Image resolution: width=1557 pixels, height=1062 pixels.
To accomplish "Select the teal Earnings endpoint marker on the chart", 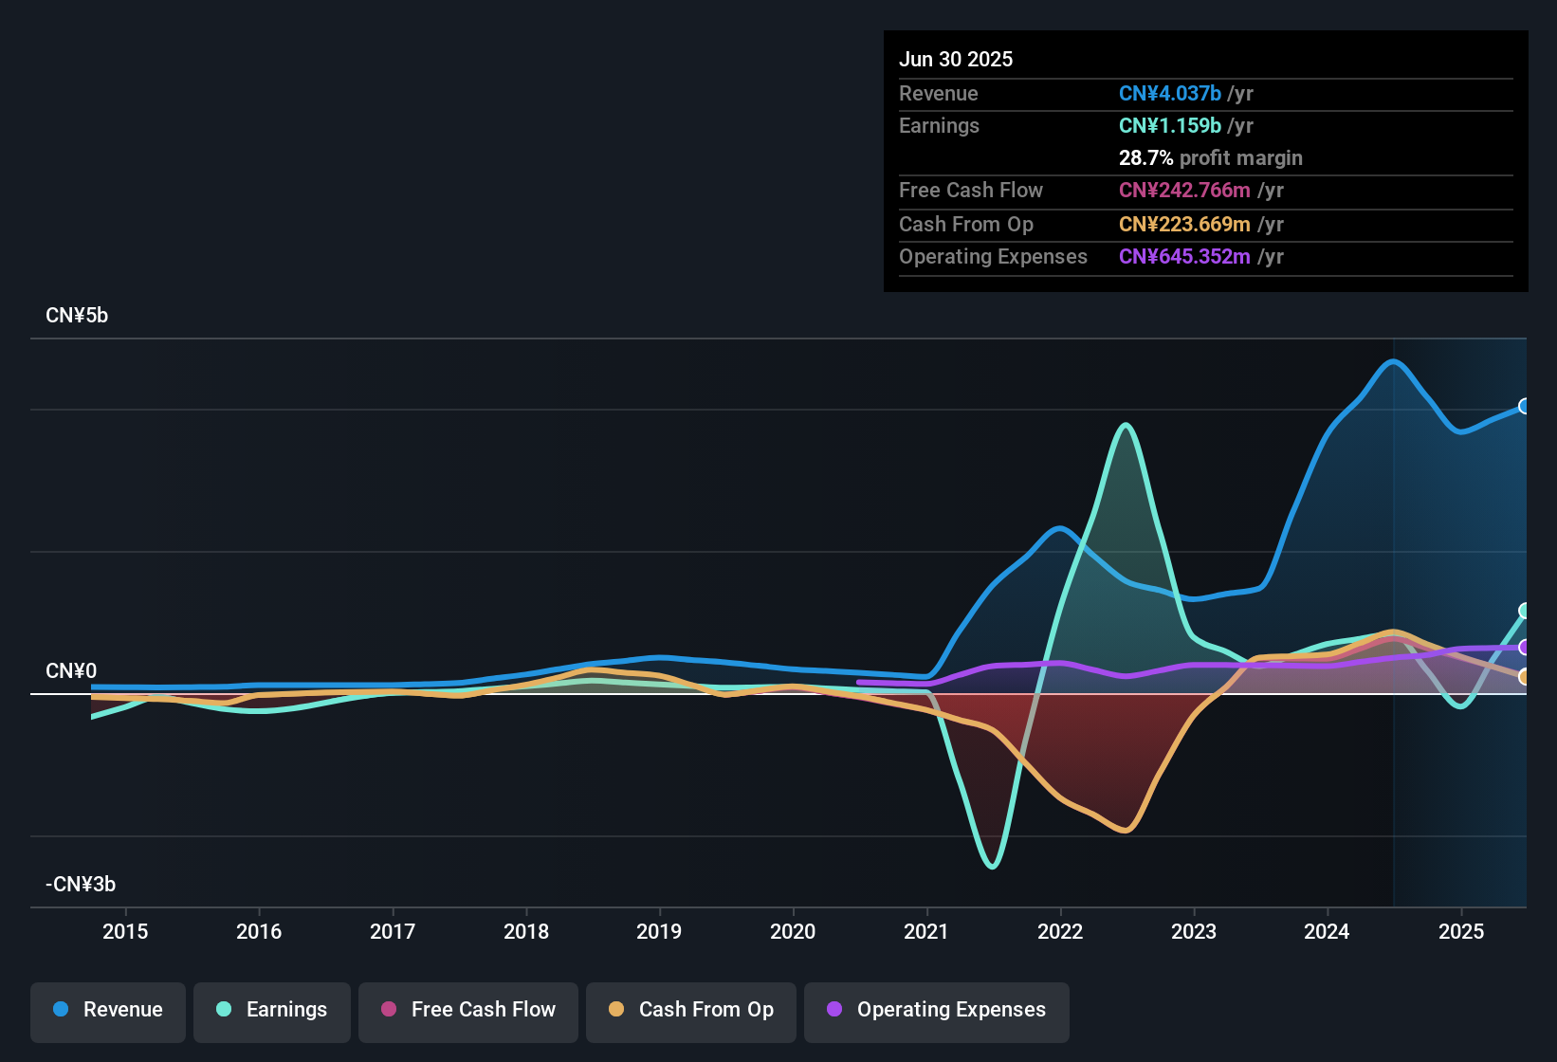I will click(1525, 609).
